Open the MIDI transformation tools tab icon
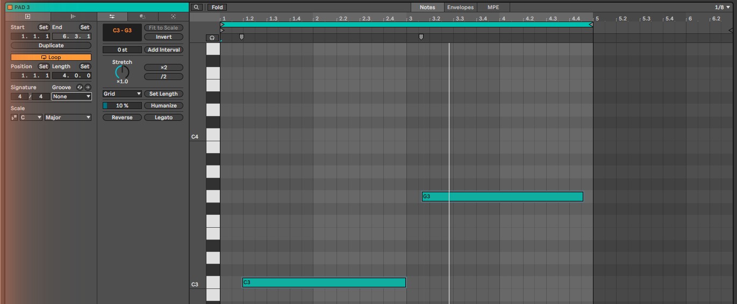 click(142, 17)
